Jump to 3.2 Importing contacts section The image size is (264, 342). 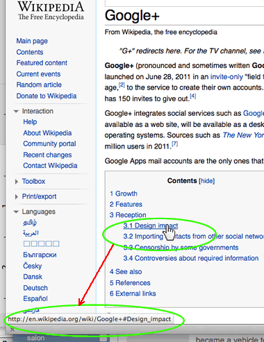pos(193,237)
